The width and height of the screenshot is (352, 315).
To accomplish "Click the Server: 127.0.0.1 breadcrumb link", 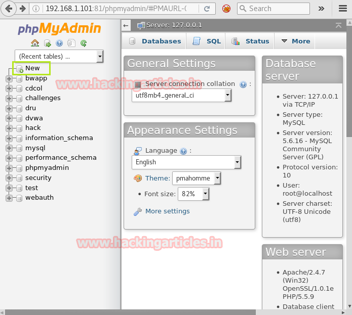I will pos(174,25).
